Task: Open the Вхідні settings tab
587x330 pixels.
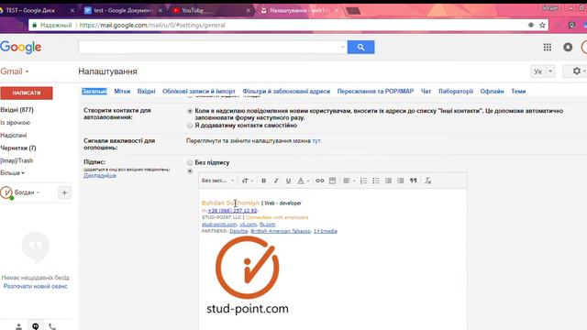Action: [x=146, y=92]
